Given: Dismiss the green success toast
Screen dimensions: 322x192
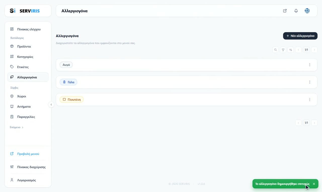Looking at the screenshot, I should pyautogui.click(x=314, y=184).
